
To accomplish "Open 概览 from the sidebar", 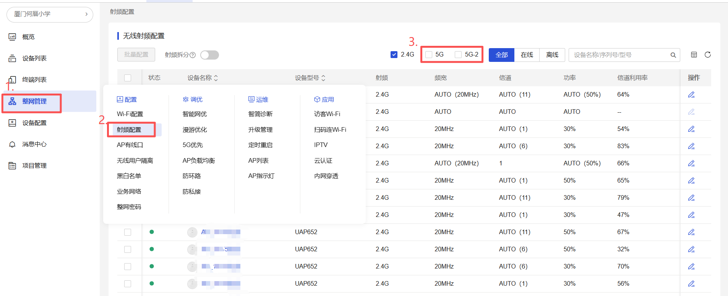I will [x=28, y=37].
